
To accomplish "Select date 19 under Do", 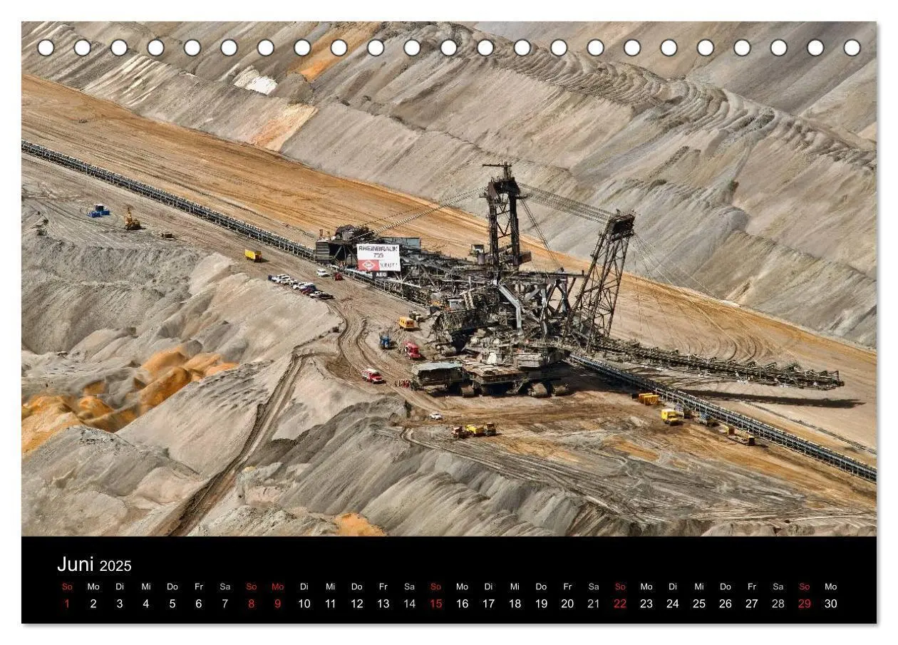I will [541, 604].
